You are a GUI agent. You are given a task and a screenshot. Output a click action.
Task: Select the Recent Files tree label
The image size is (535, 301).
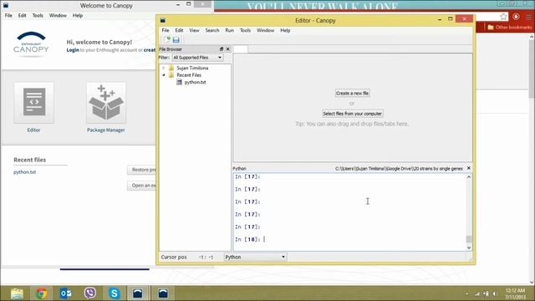point(189,74)
